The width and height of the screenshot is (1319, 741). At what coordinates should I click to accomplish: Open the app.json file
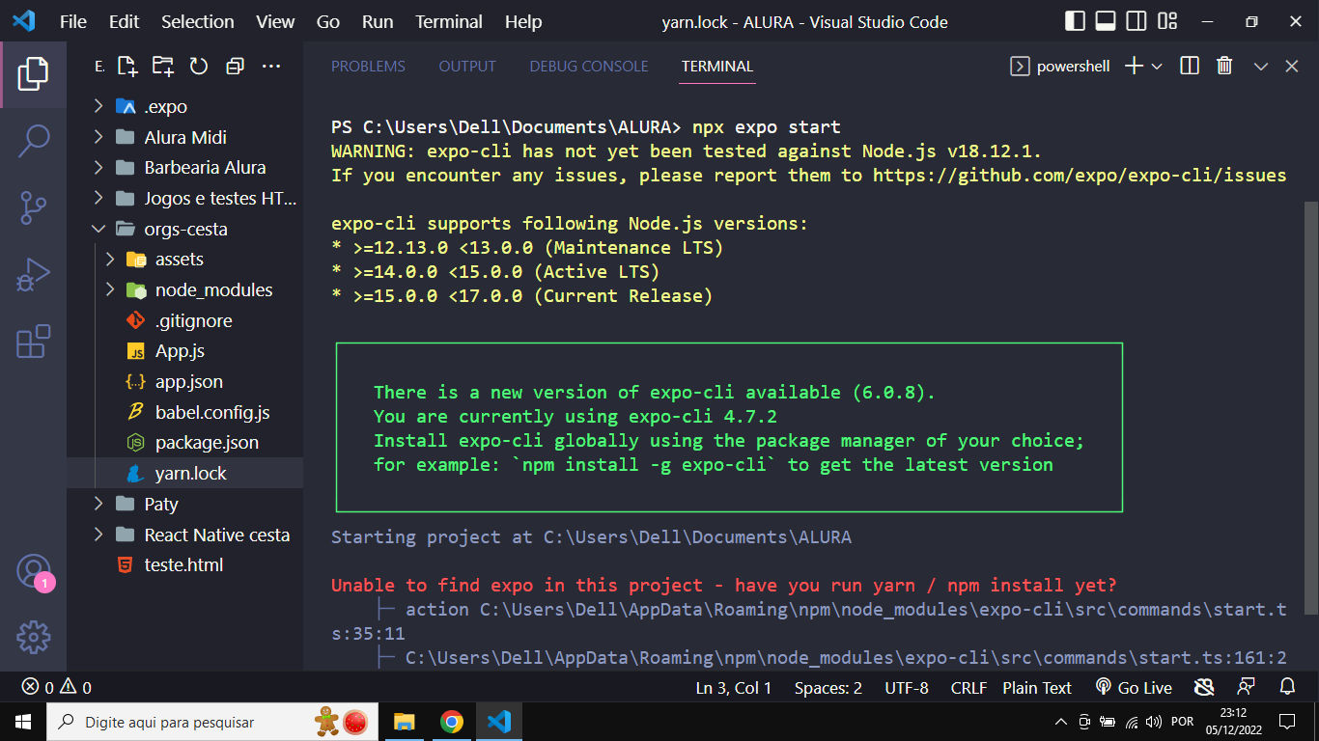click(184, 381)
